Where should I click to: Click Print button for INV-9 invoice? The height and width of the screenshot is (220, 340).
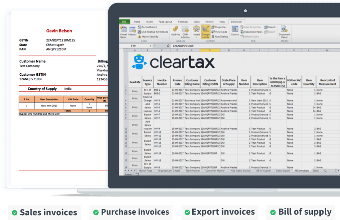click(135, 125)
